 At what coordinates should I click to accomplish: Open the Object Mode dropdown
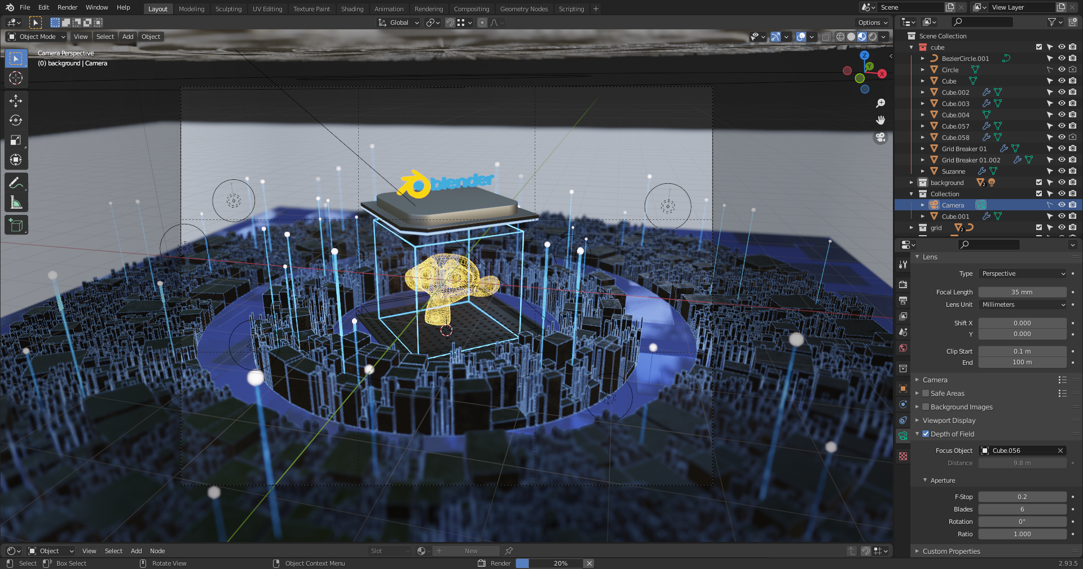point(36,37)
